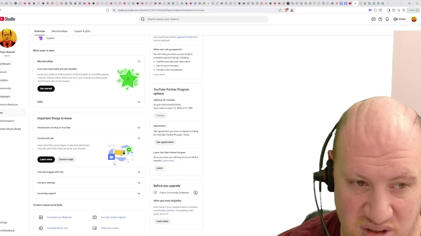Click the Supers purple icon
Image resolution: width=421 pixels, height=236 pixels.
pos(41,38)
